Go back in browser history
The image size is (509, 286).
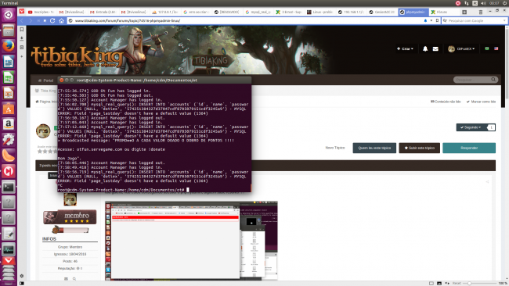click(22, 21)
